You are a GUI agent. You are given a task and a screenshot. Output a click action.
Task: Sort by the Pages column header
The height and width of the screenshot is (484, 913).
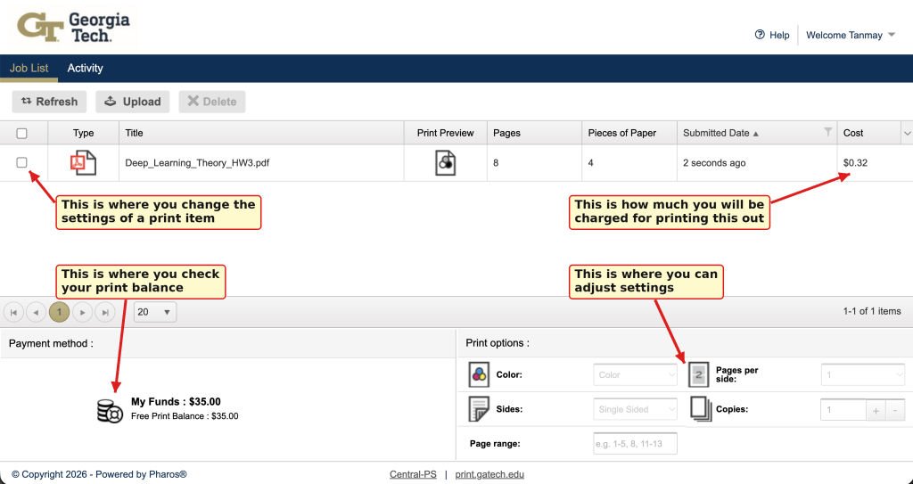535,133
